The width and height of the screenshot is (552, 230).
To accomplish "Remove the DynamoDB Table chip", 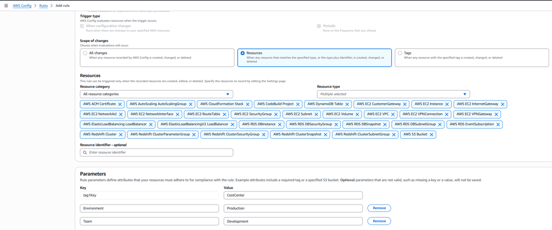I will [347, 104].
